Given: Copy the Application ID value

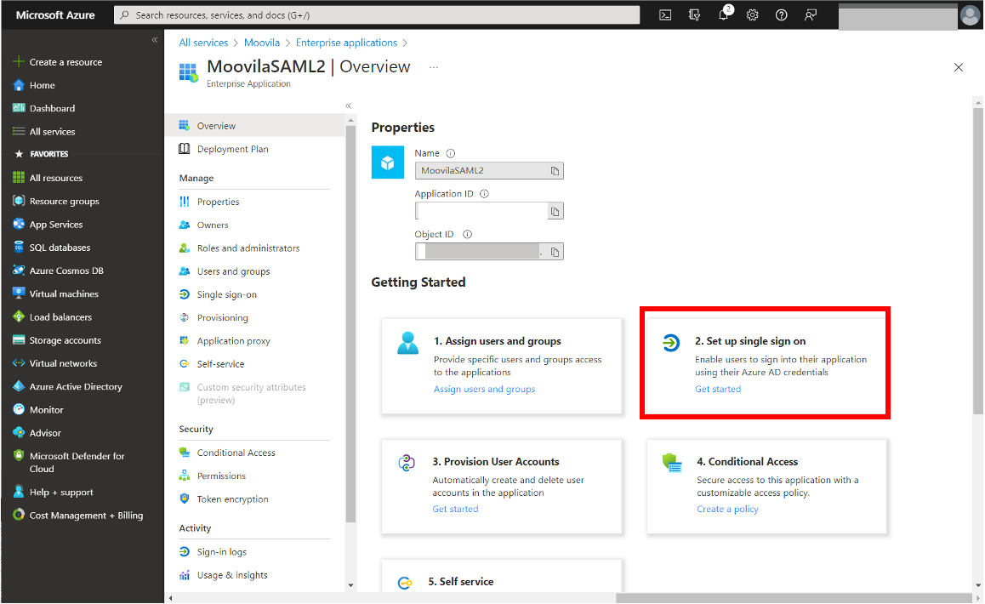Looking at the screenshot, I should pos(555,212).
